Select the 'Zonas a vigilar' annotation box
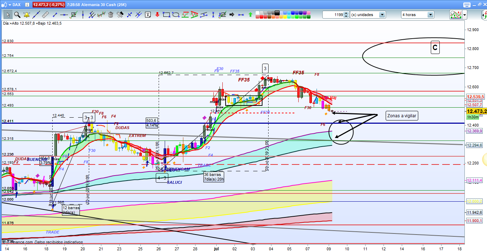This screenshot has width=487, height=251. coord(402,115)
